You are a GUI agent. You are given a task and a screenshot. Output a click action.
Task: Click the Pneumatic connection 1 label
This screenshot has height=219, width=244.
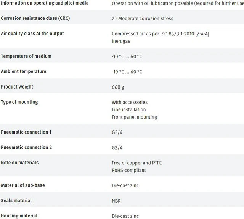26,132
